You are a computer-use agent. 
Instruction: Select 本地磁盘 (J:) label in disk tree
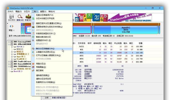click(23, 54)
